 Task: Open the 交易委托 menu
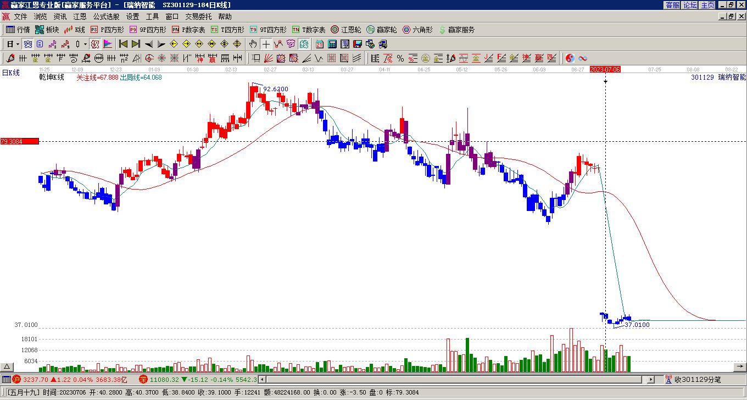tap(198, 16)
